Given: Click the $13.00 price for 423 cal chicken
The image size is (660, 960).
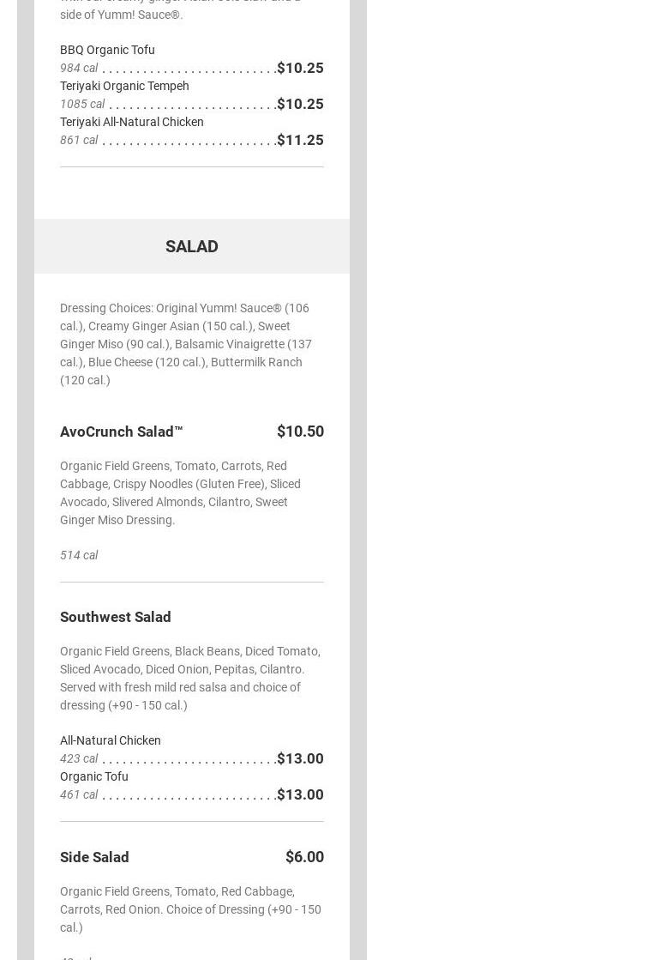Looking at the screenshot, I should [300, 758].
